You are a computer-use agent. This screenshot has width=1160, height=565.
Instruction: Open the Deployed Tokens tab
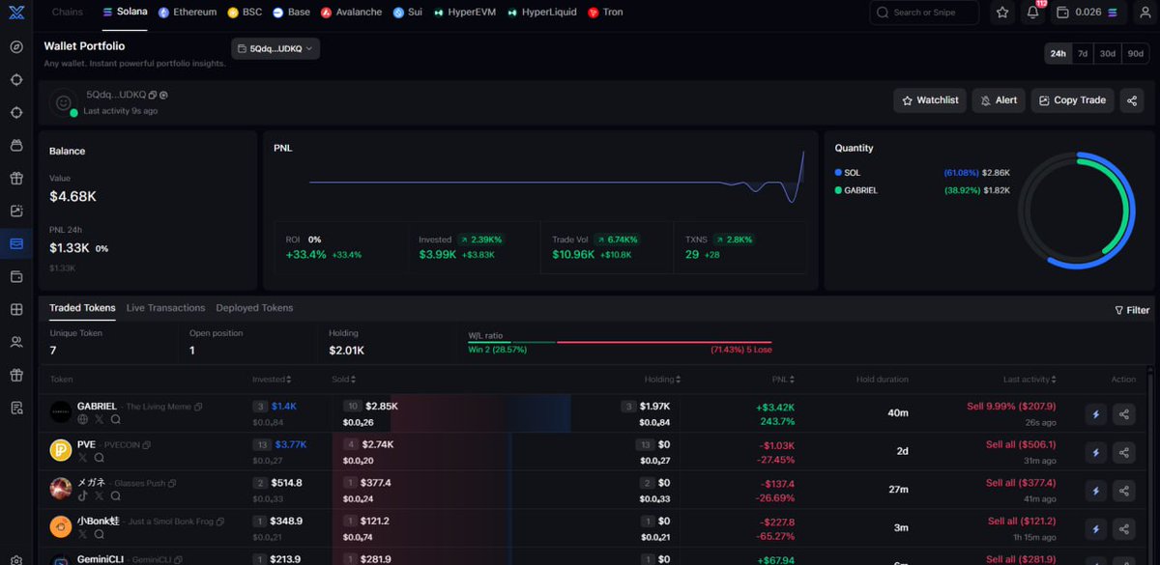[254, 308]
